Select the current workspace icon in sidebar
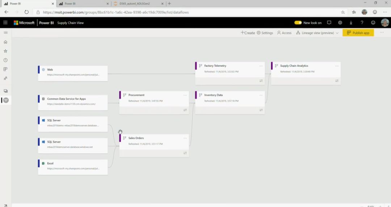The image size is (391, 207). [x=6, y=100]
